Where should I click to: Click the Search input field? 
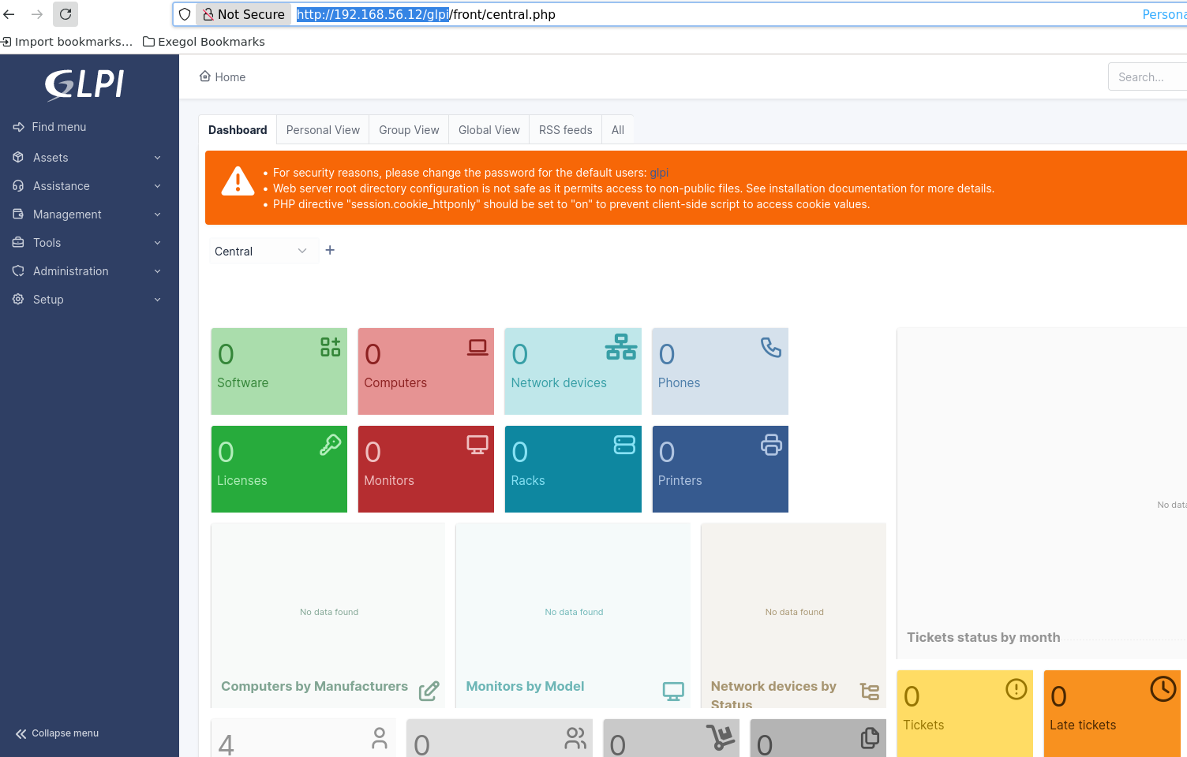(x=1147, y=76)
